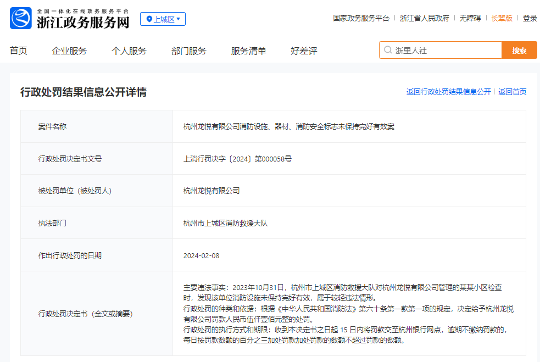Click the paragraph beginning 行政处罚的种类和依据
Viewport: 540px width, 362px height.
(x=348, y=314)
